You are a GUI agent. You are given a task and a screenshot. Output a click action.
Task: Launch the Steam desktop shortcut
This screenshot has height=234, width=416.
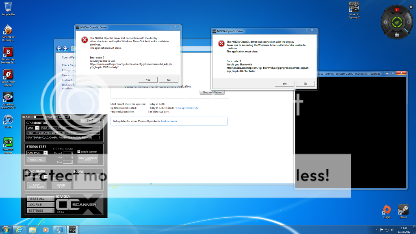(403, 211)
